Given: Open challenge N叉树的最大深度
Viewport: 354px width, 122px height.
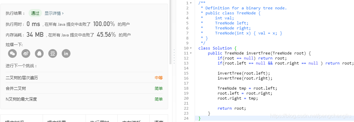Looking at the screenshot, I should 21,99.
